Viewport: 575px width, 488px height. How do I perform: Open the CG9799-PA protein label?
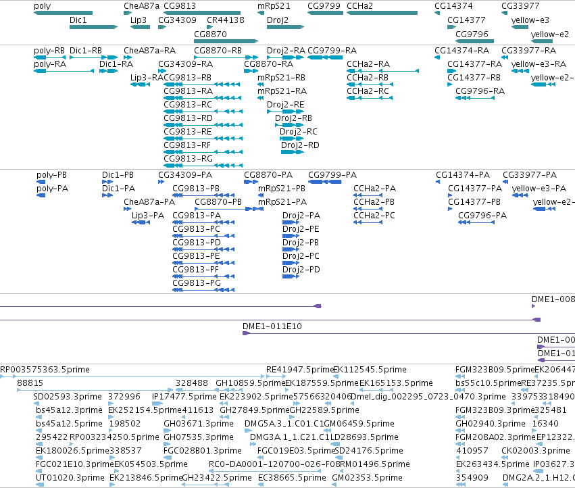click(x=332, y=175)
